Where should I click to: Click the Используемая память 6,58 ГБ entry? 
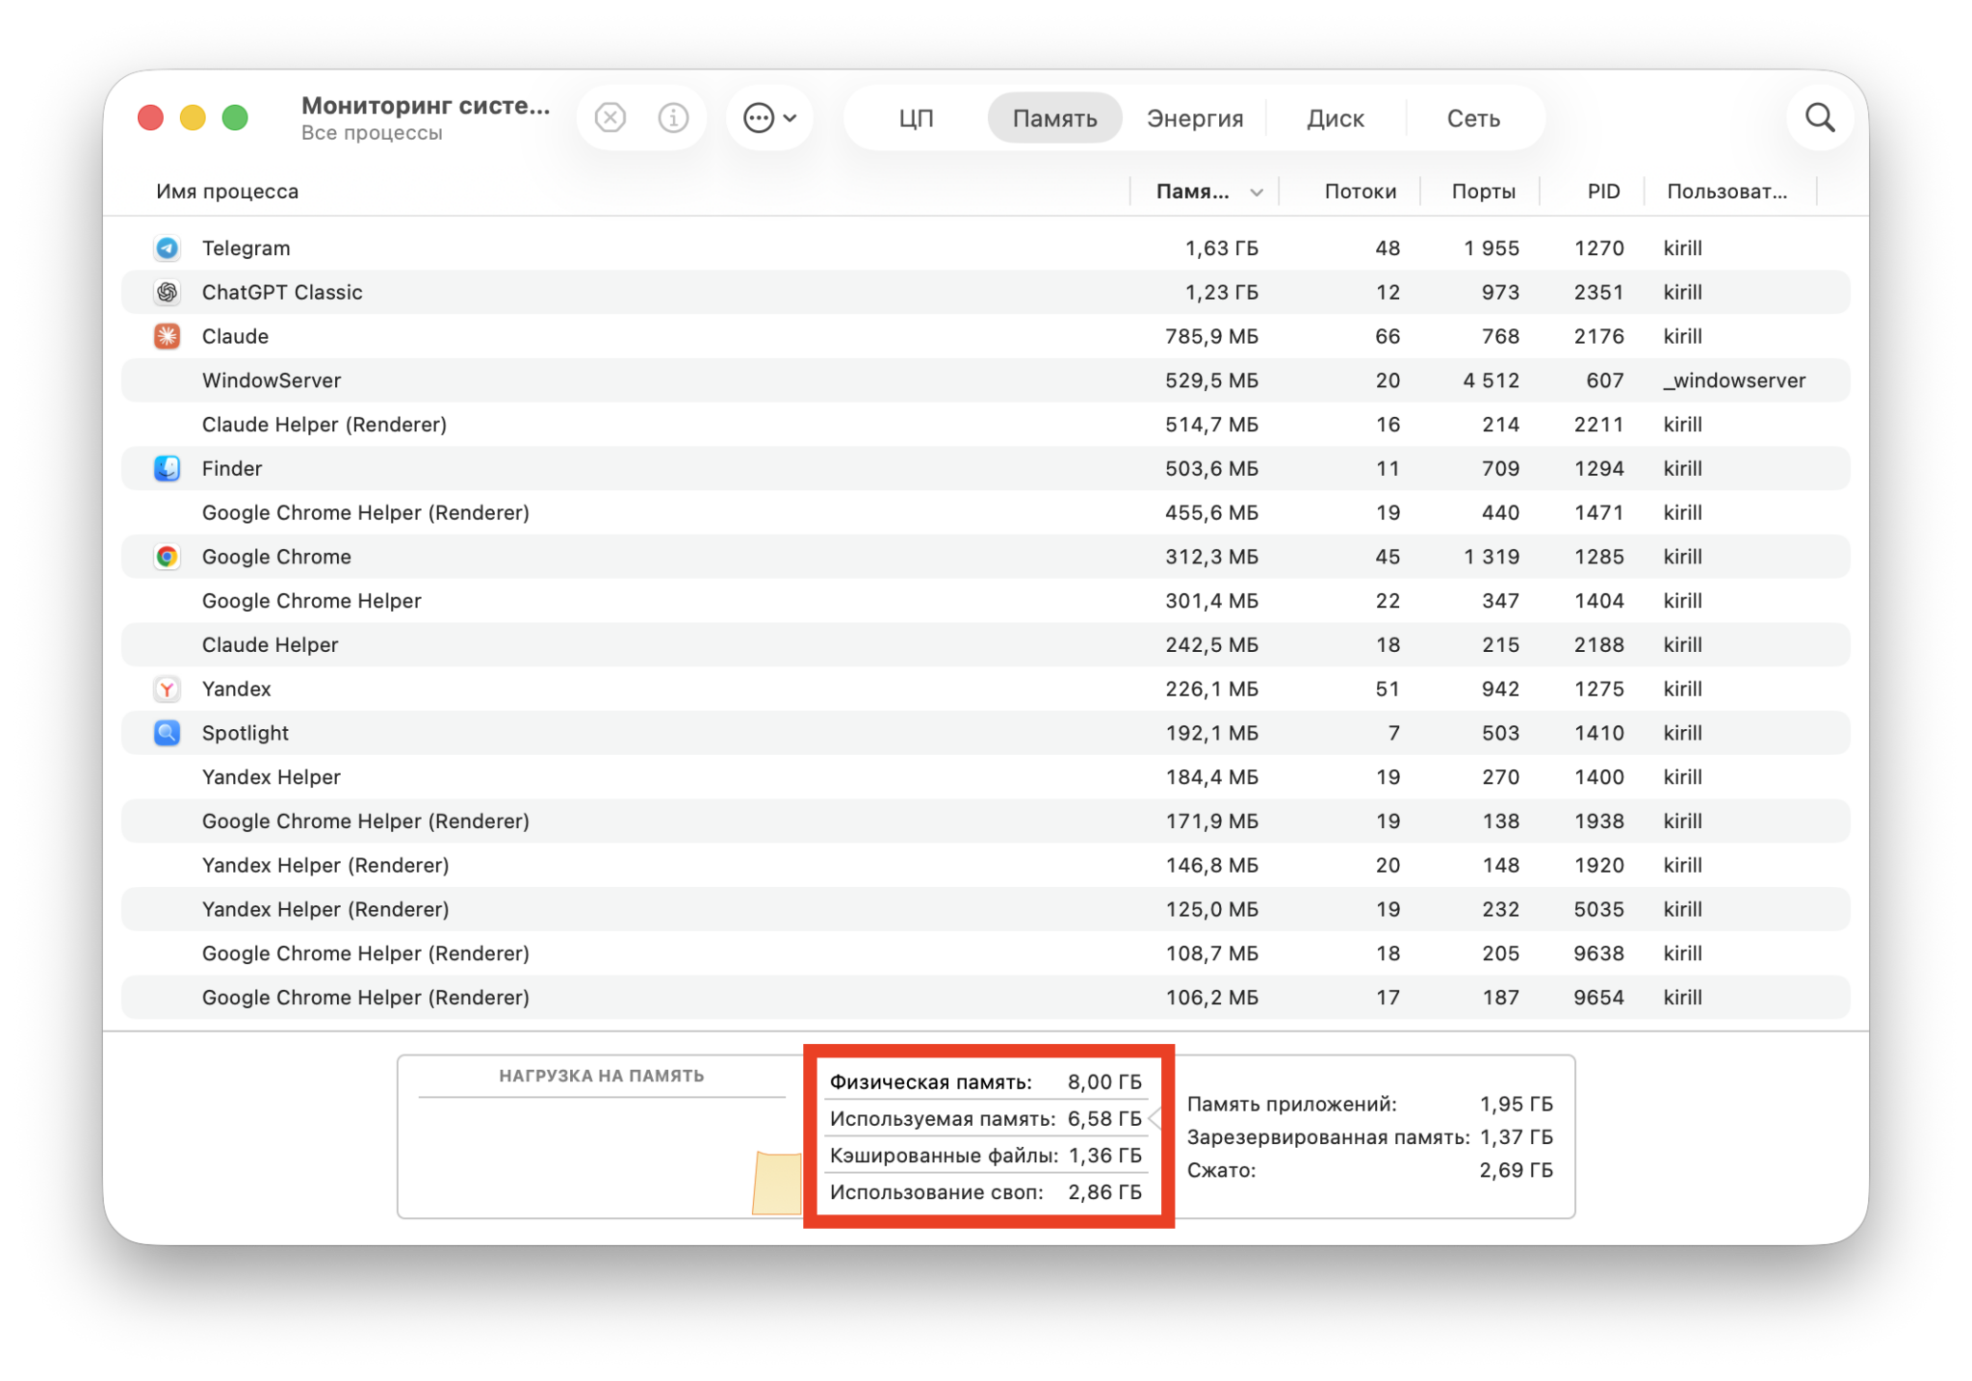(986, 1119)
